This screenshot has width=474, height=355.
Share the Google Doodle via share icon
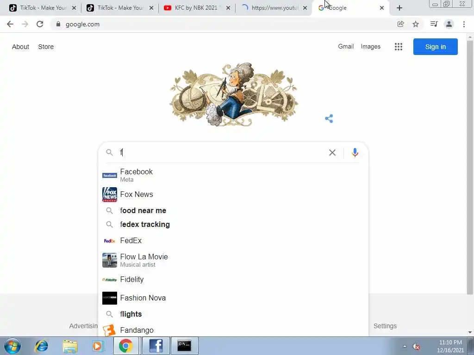tap(329, 118)
